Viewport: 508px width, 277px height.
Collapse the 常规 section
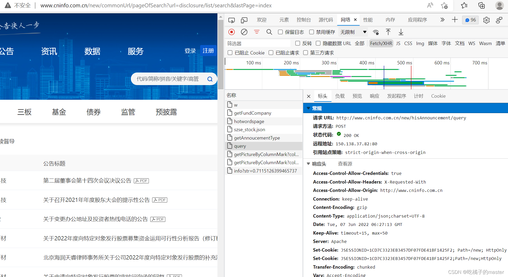point(308,108)
